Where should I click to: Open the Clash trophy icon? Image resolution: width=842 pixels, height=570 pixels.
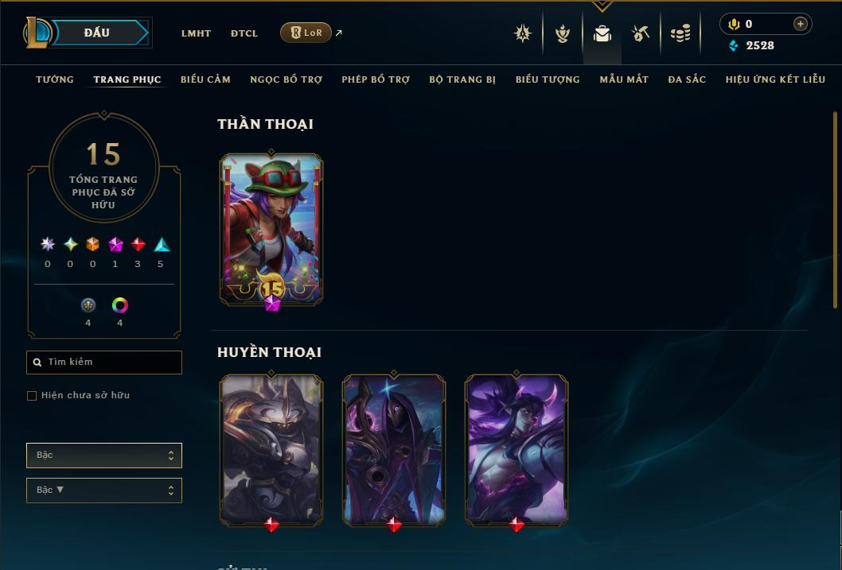[562, 33]
